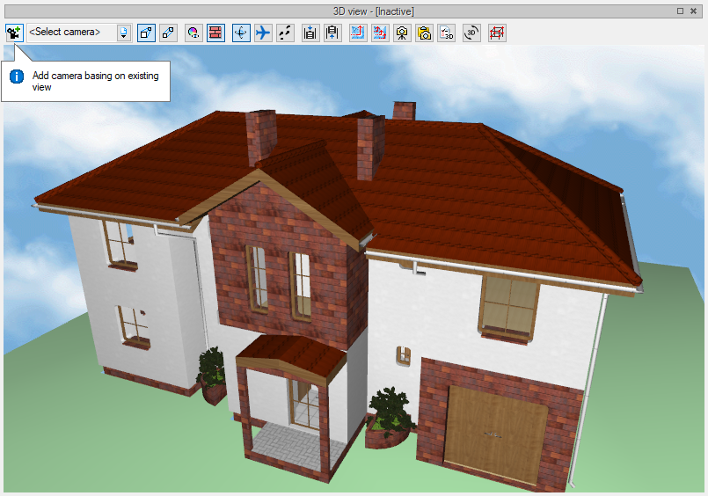Click the red wireframe grid icon
This screenshot has width=708, height=496.
point(497,33)
